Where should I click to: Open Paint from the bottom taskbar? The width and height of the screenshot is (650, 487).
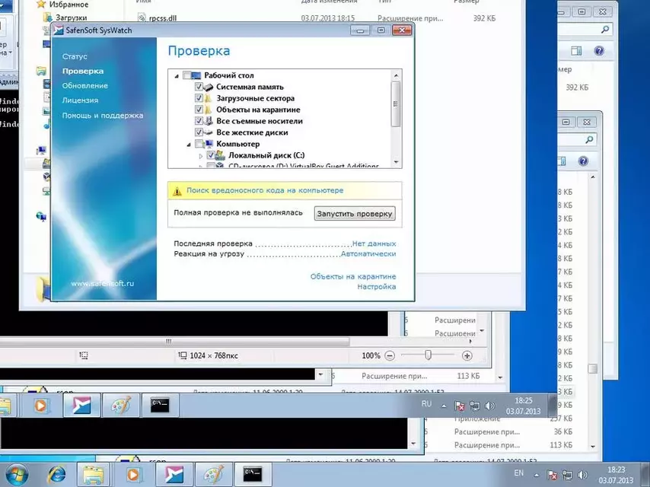(x=213, y=475)
